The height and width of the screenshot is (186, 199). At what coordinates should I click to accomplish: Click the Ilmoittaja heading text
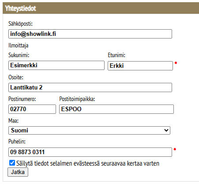(19, 45)
